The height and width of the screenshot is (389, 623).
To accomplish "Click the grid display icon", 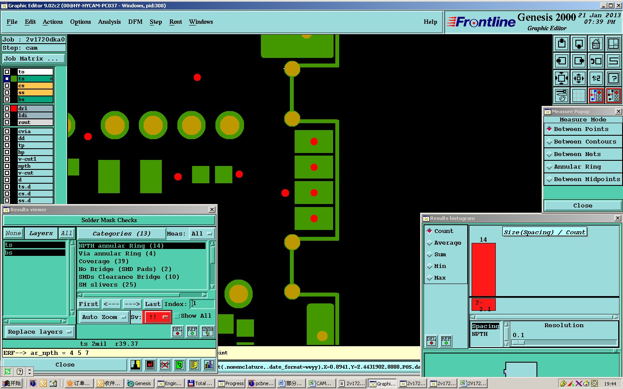I will click(x=579, y=96).
